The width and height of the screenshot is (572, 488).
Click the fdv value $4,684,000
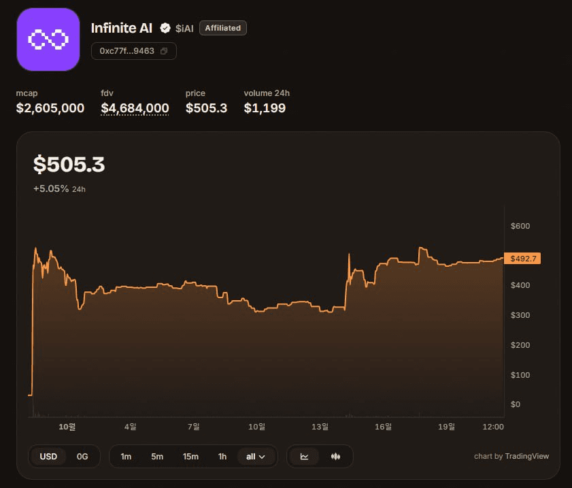pyautogui.click(x=135, y=108)
